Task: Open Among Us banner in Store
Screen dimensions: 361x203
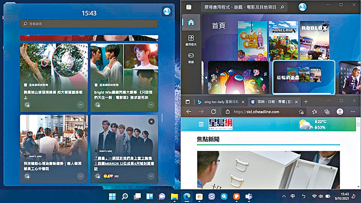Action: (x=238, y=78)
